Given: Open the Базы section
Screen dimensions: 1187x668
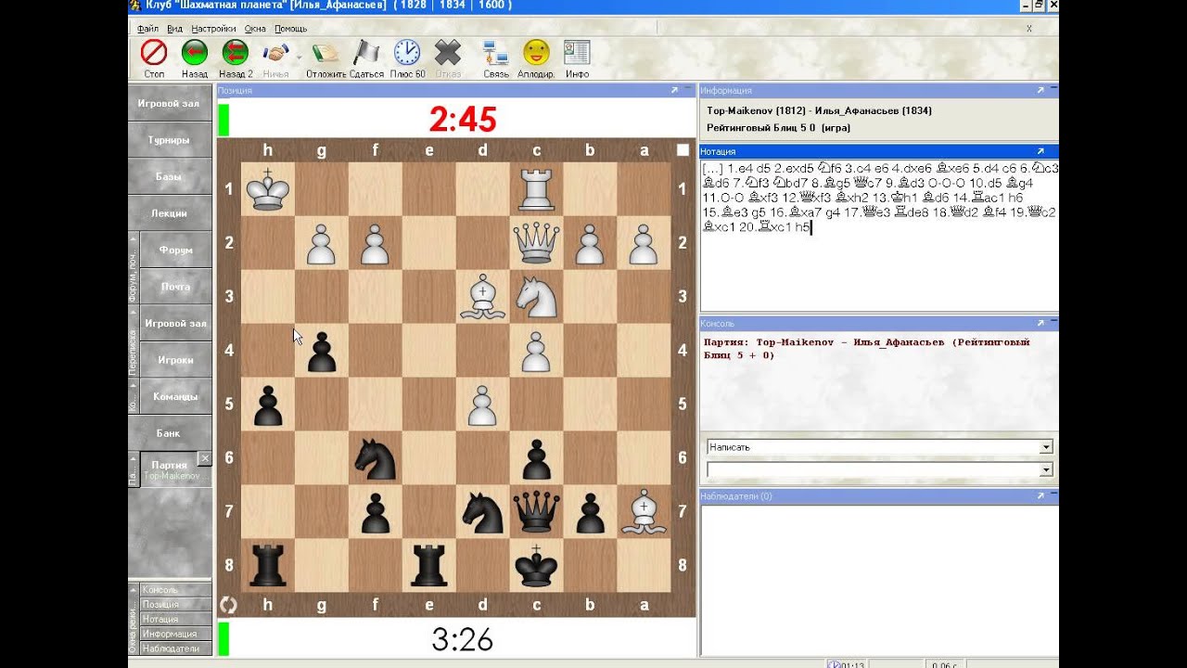Looking at the screenshot, I should (x=169, y=176).
